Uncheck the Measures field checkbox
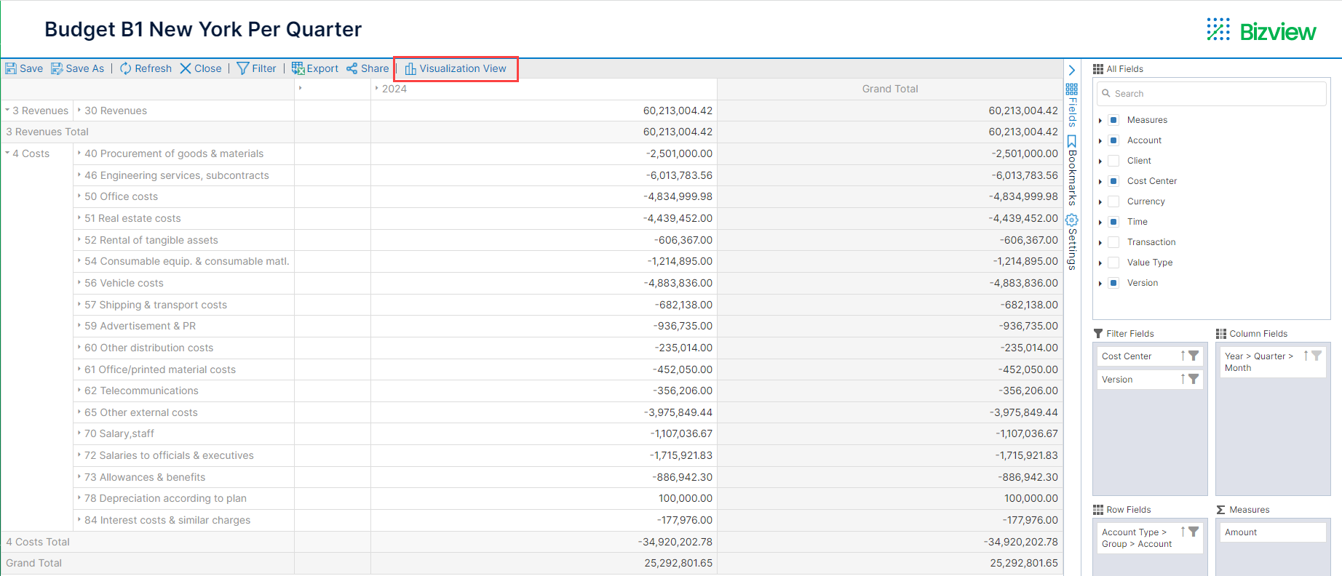Screen dimensions: 1342x576 pyautogui.click(x=1113, y=120)
